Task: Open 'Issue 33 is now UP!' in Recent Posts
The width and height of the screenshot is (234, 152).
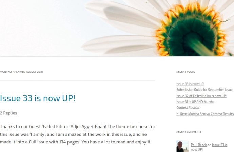Action: [x=190, y=84]
